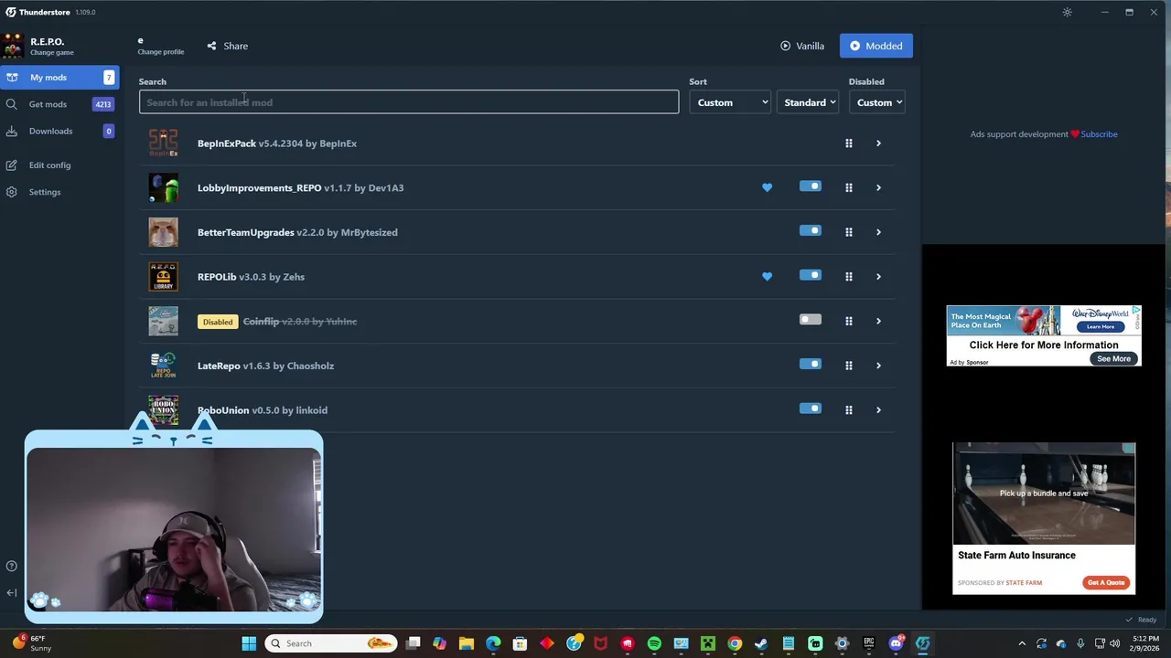Expand the REPOLib mod row
Screen dimensions: 1171x658
878,277
